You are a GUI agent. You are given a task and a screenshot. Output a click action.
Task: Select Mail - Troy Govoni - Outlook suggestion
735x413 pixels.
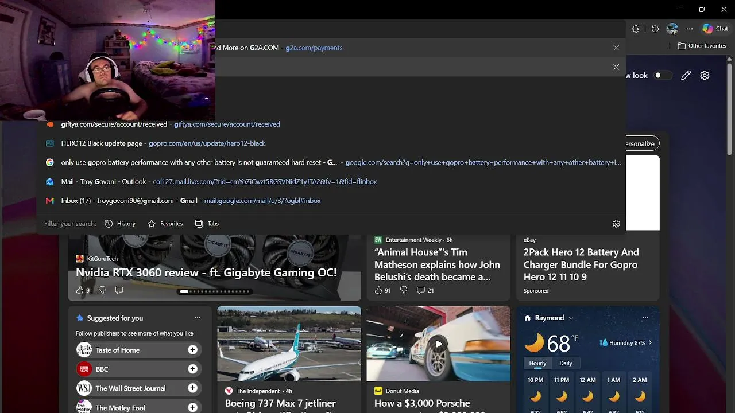[x=331, y=181]
